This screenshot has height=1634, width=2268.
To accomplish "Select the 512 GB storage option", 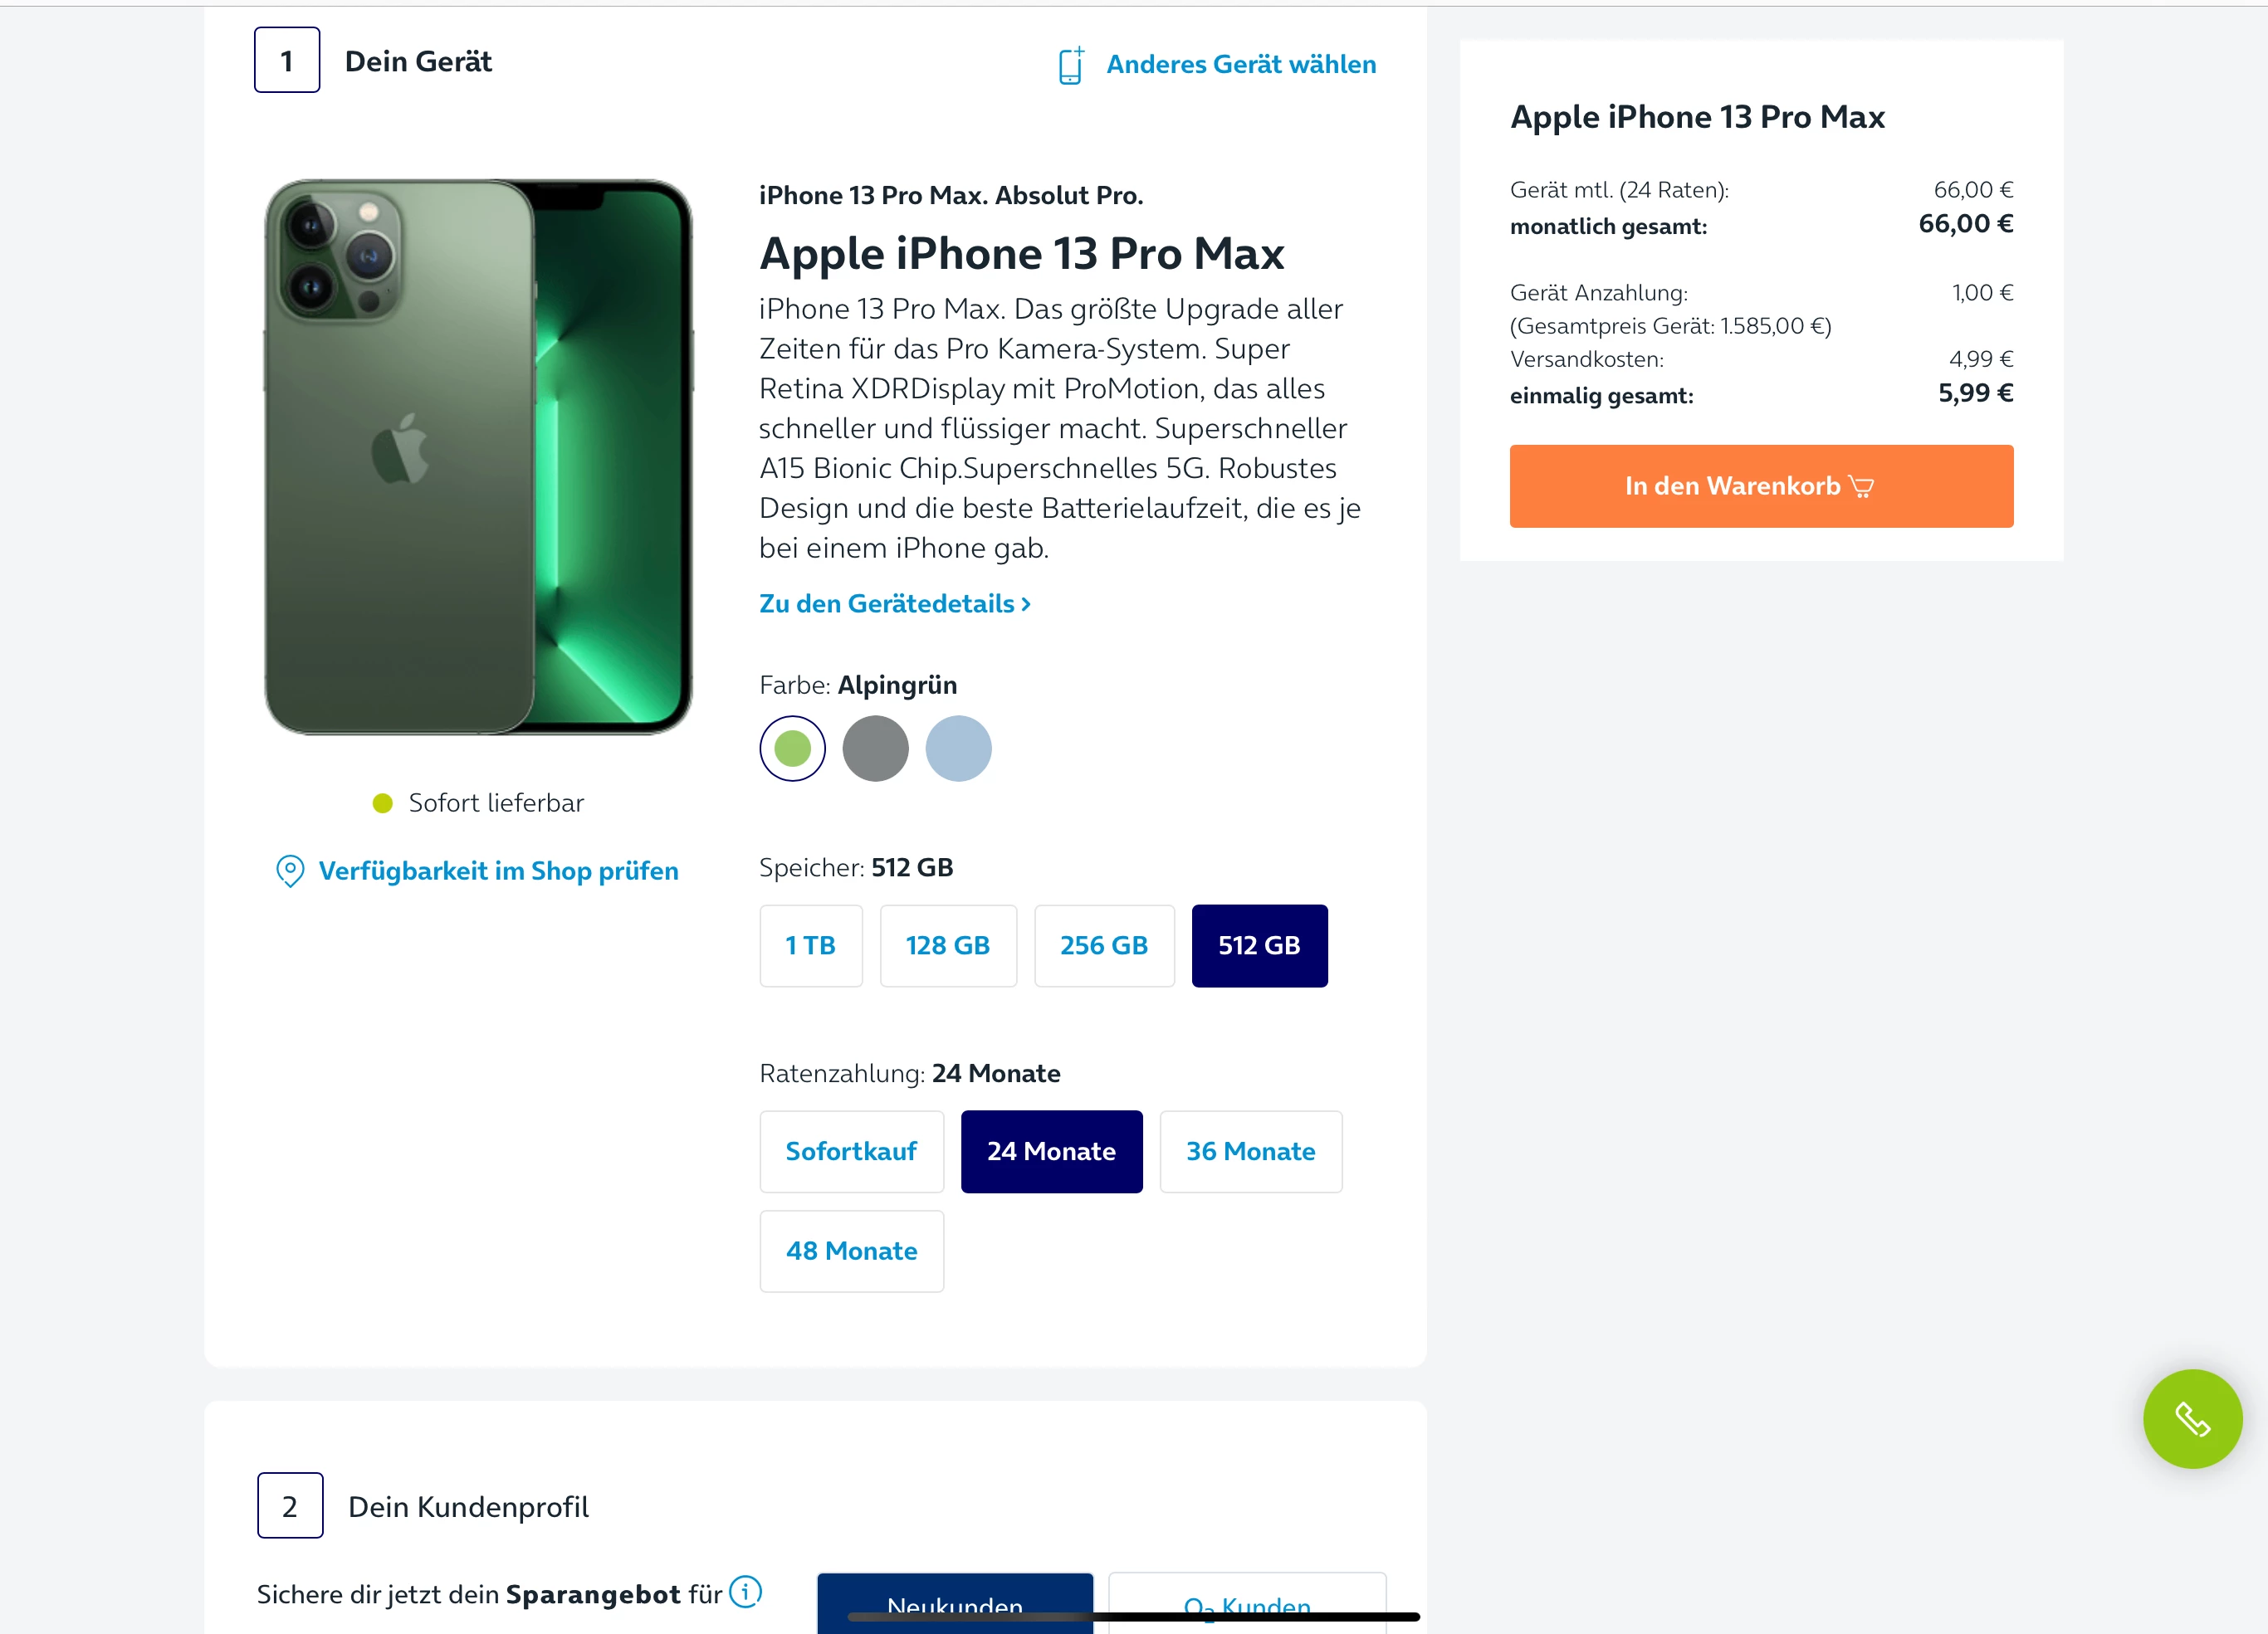I will click(1259, 945).
